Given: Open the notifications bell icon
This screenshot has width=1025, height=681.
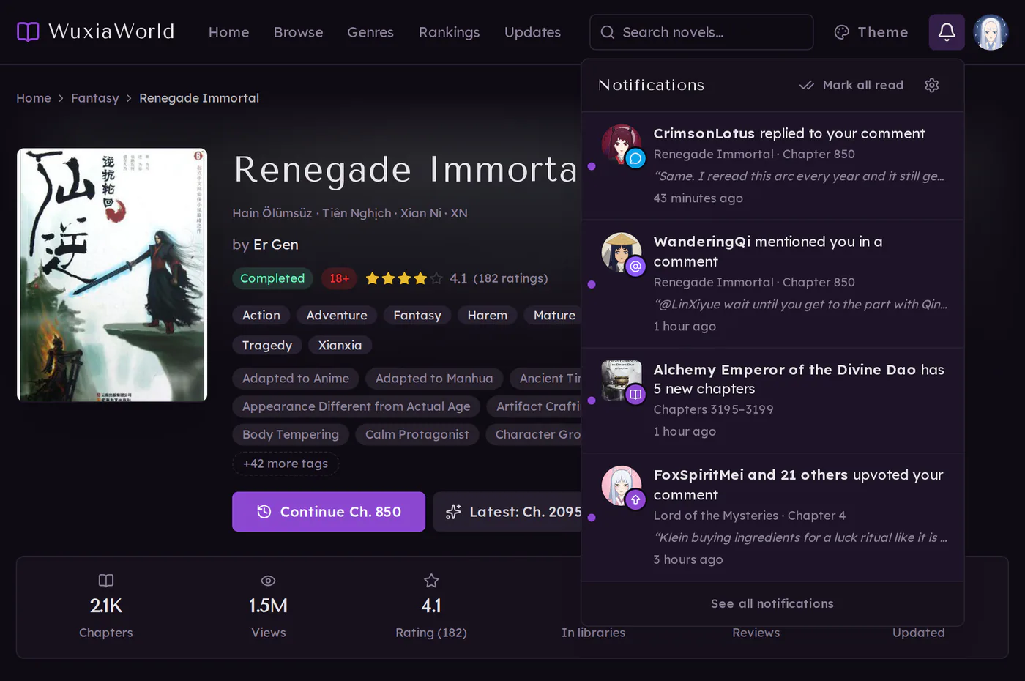Looking at the screenshot, I should (x=947, y=32).
